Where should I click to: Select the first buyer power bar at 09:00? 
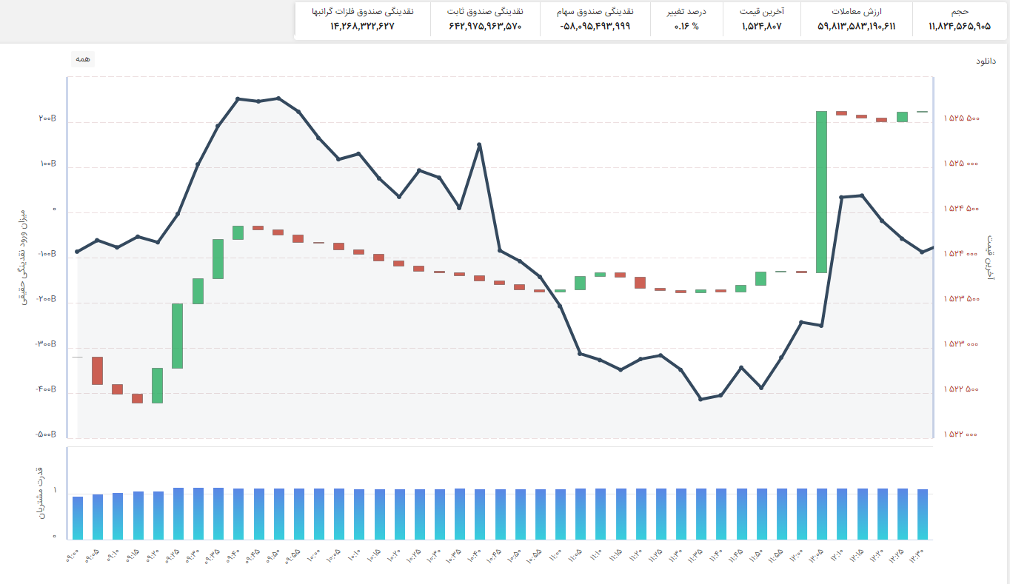click(x=78, y=518)
